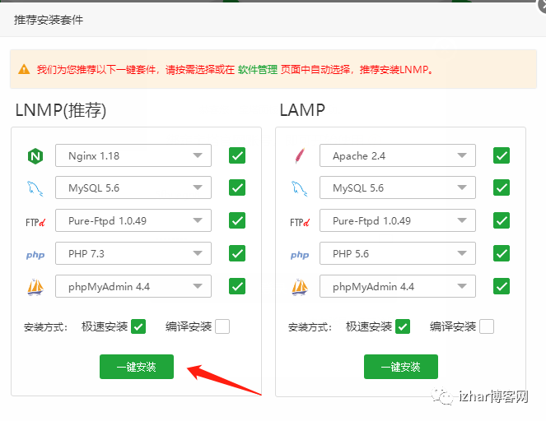Click the MySQL dolphin icon in LNMP
The width and height of the screenshot is (546, 421).
35,188
